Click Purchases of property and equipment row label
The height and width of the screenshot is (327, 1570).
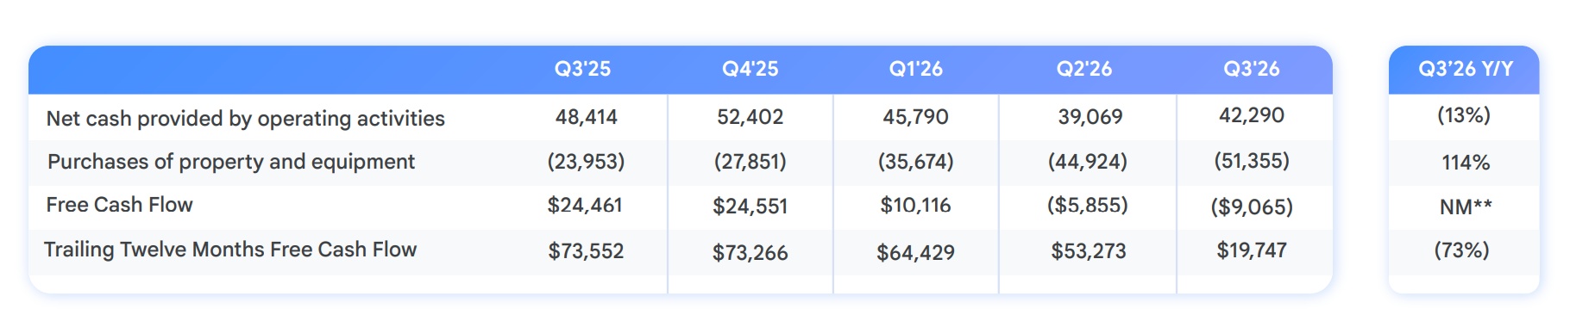(x=231, y=162)
